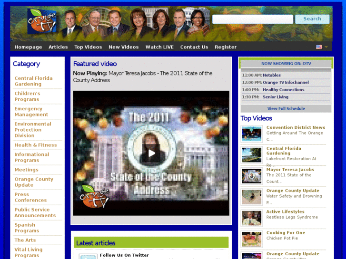Viewport: 346px width, 259px height.
Task: Open Cooking For One video thumbnail
Action: pos(252,239)
